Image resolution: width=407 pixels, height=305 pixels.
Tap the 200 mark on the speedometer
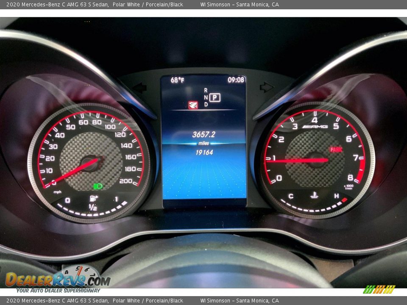point(125,181)
